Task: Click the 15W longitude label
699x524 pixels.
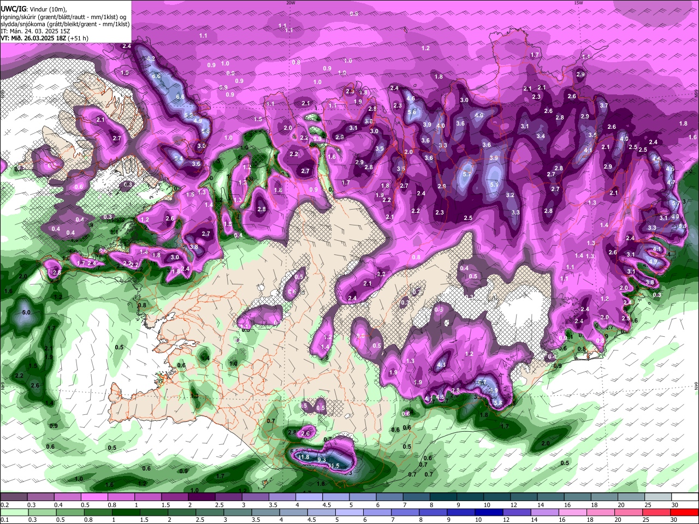Action: pos(578,3)
